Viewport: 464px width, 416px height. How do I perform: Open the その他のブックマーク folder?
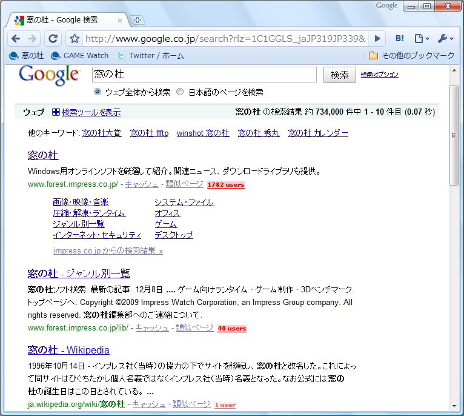pyautogui.click(x=412, y=56)
